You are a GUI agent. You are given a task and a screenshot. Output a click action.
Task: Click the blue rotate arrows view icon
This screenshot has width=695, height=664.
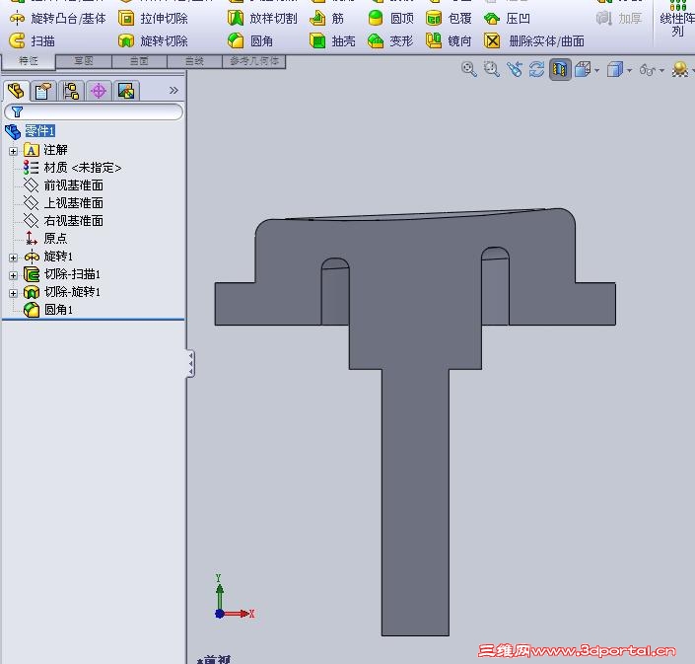click(x=536, y=70)
